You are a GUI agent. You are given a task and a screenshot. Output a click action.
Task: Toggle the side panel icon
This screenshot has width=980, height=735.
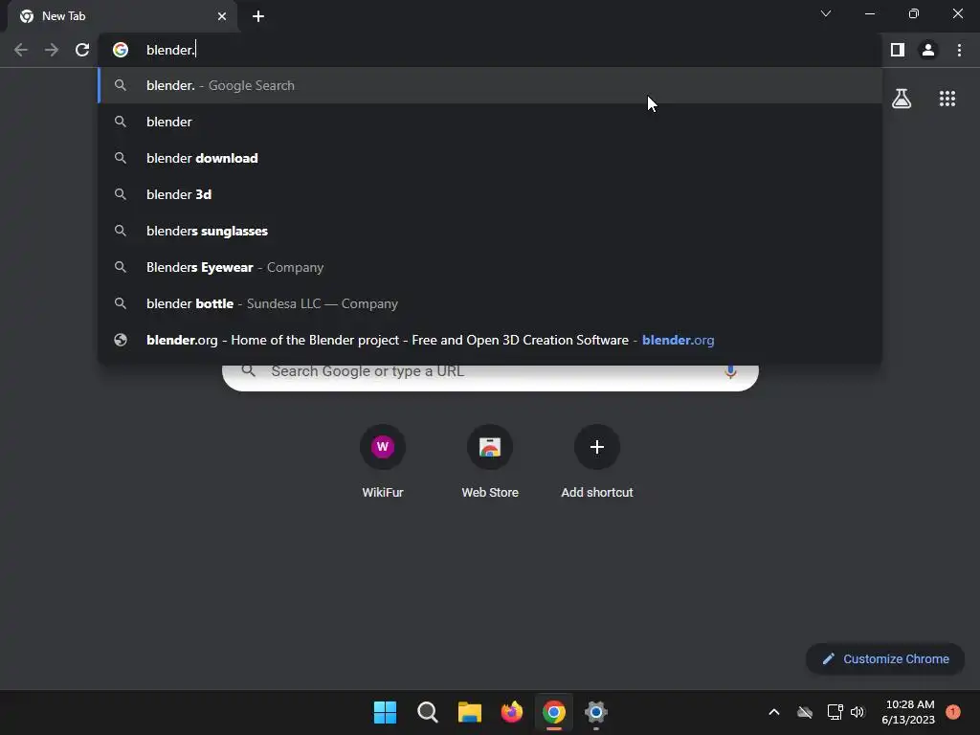pyautogui.click(x=898, y=50)
